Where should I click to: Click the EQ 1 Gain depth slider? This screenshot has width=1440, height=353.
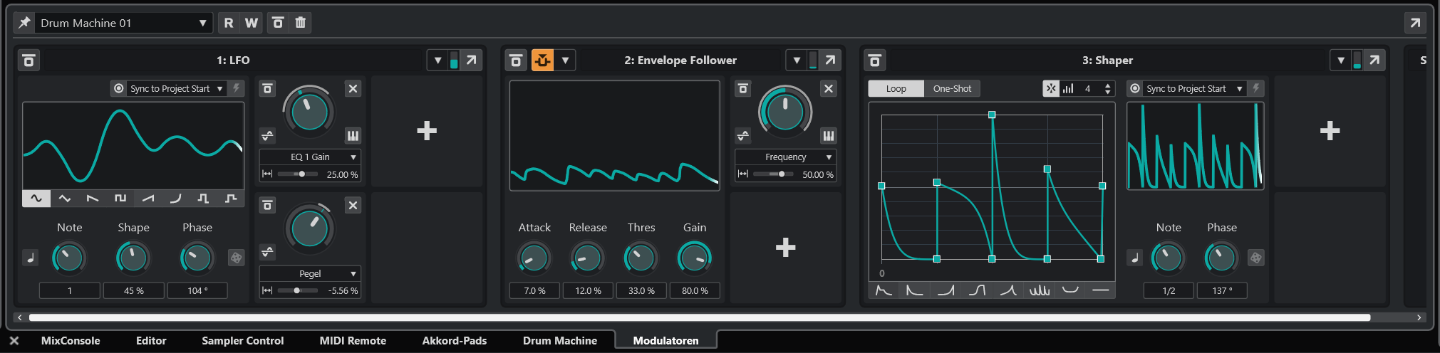click(297, 174)
